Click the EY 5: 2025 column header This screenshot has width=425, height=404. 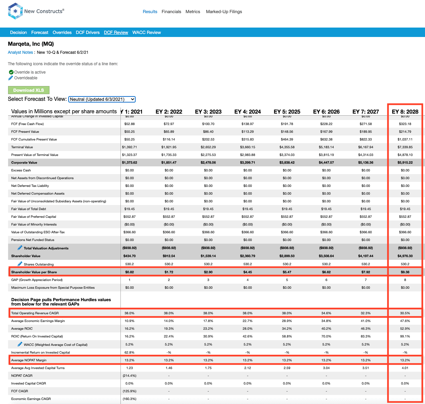click(x=287, y=112)
